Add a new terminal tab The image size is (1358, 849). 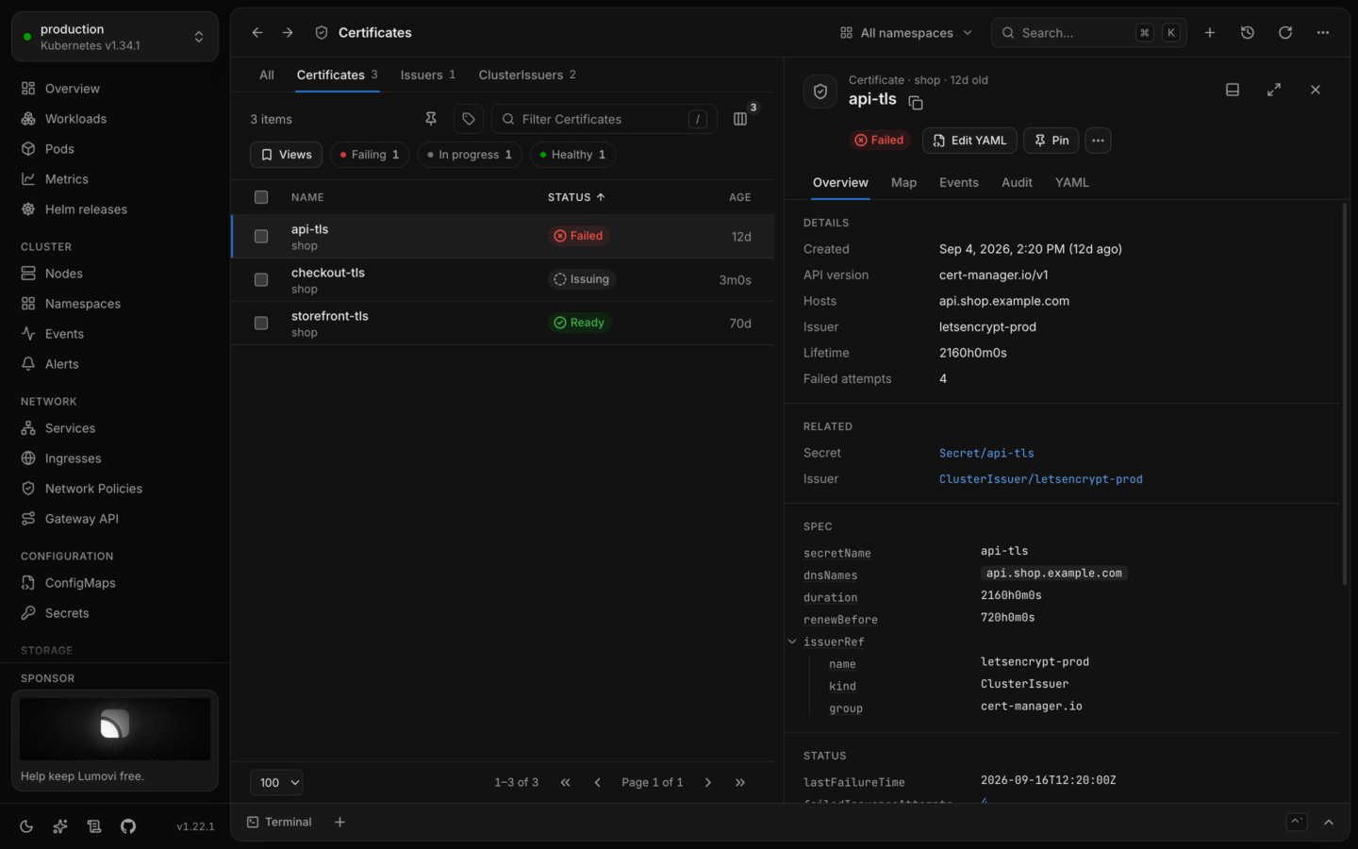coord(340,823)
